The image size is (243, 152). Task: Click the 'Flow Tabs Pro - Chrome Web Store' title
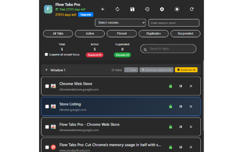click(x=90, y=124)
